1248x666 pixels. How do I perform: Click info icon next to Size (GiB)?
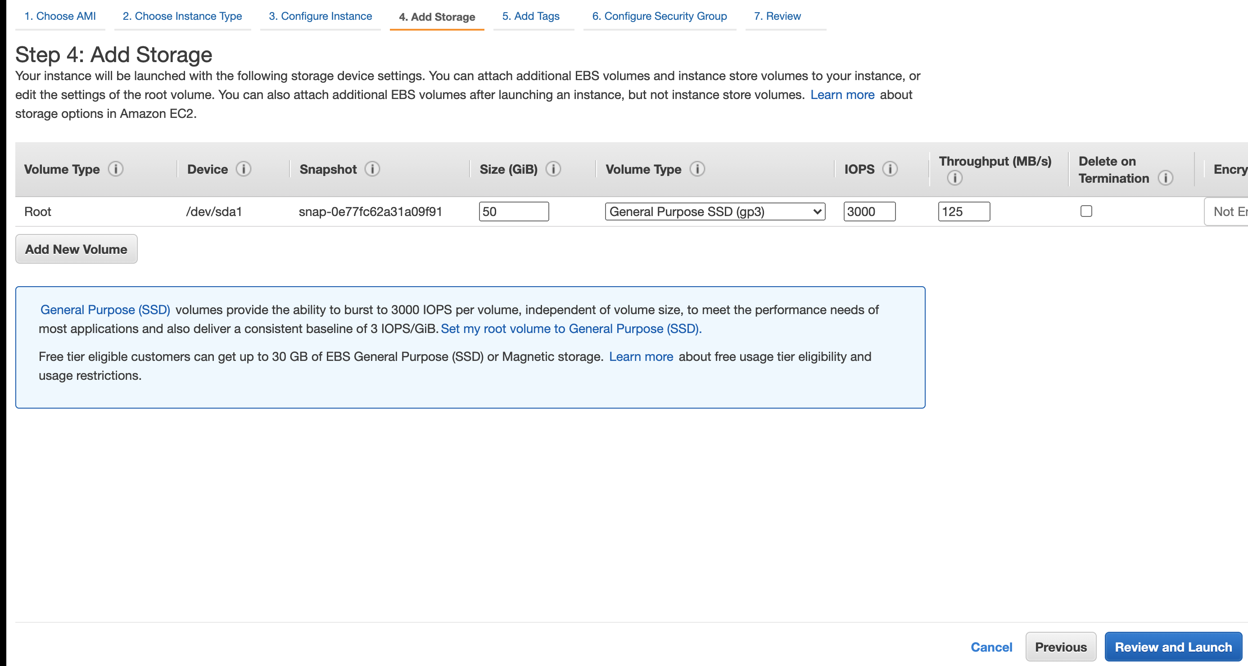click(x=553, y=169)
